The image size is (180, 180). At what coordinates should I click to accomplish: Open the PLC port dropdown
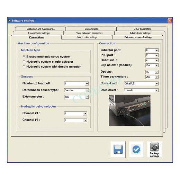156,55
